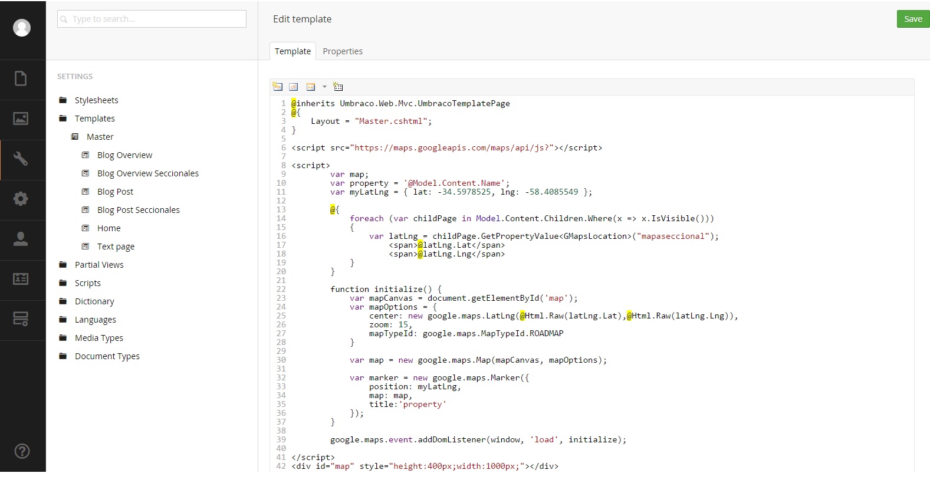
Task: Click the function initialize() line
Action: (x=386, y=289)
